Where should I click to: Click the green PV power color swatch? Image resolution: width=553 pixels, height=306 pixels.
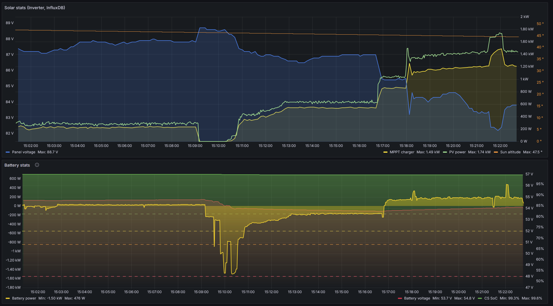point(445,152)
